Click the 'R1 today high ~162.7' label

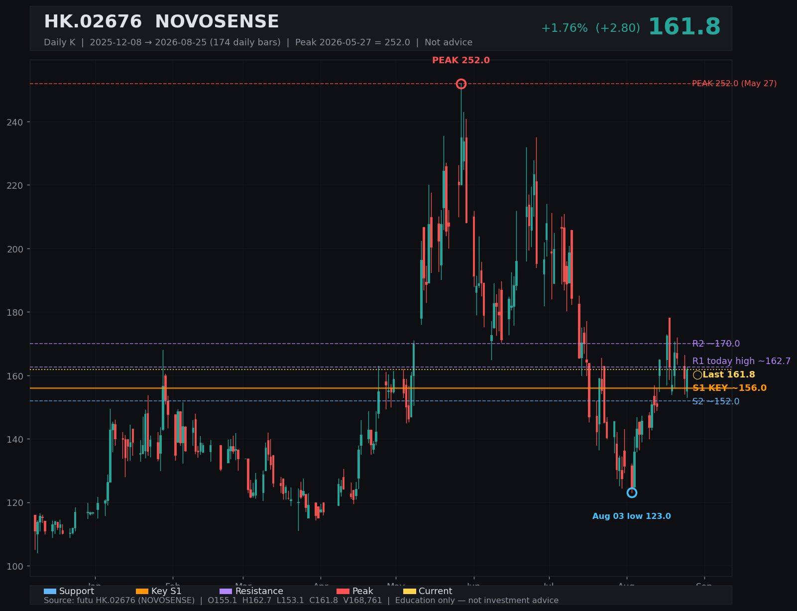point(741,361)
